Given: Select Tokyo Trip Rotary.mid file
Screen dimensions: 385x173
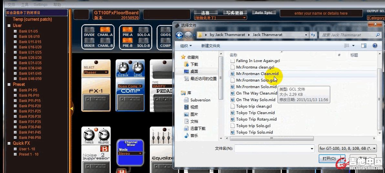Looking at the screenshot, I should [256, 119].
